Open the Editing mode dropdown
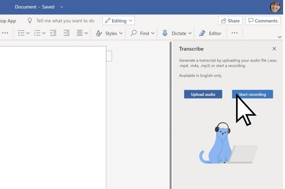This screenshot has width=285, height=189. click(x=118, y=21)
